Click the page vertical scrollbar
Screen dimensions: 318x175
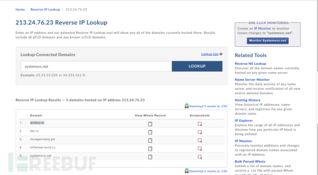coord(317,87)
